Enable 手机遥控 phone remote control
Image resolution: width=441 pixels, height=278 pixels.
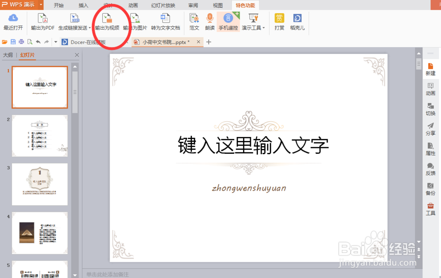228,22
